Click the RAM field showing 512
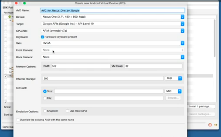This screenshot has width=221, height=137. 80,66
